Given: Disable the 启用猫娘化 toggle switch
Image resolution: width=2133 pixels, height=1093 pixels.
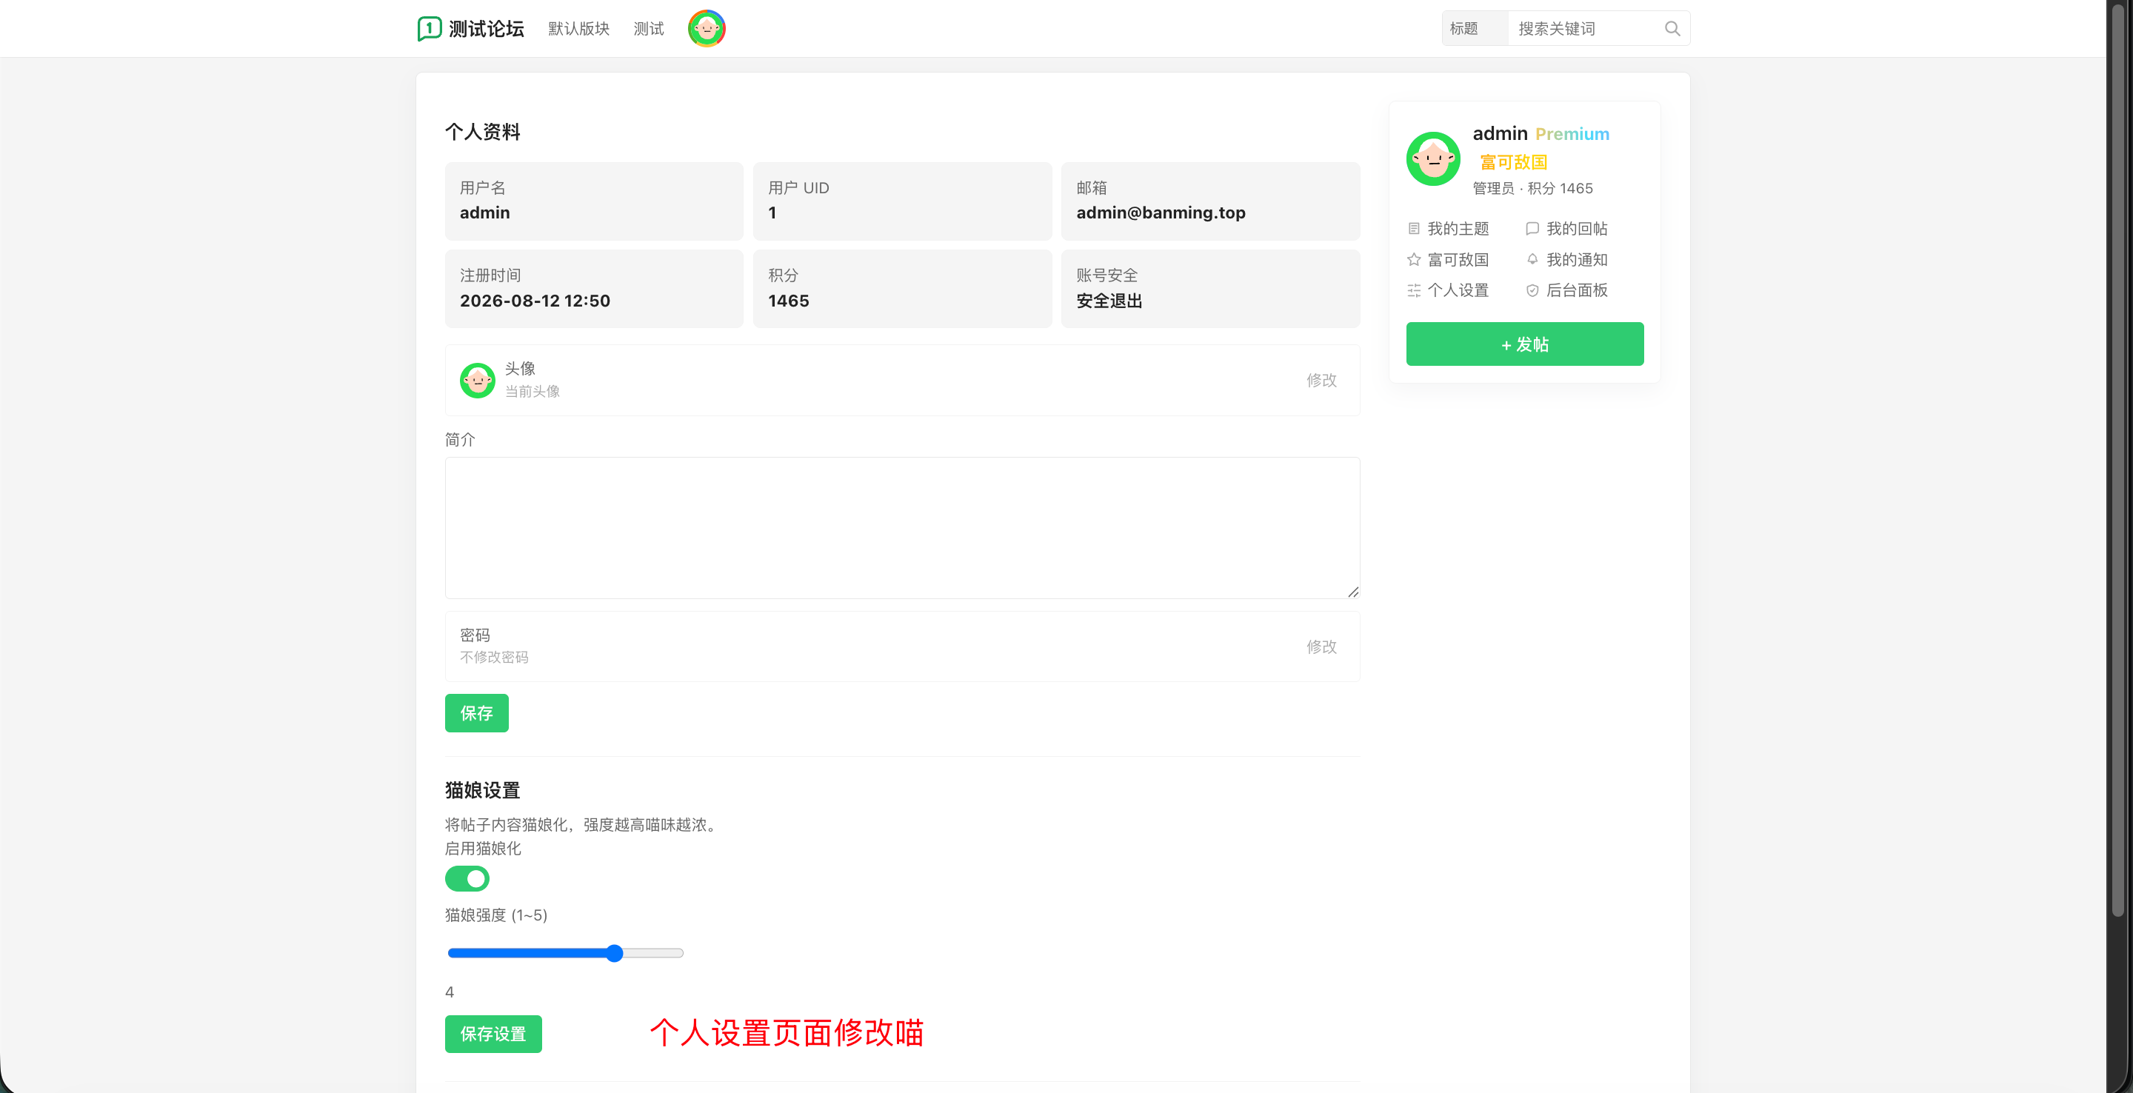Looking at the screenshot, I should 467,878.
